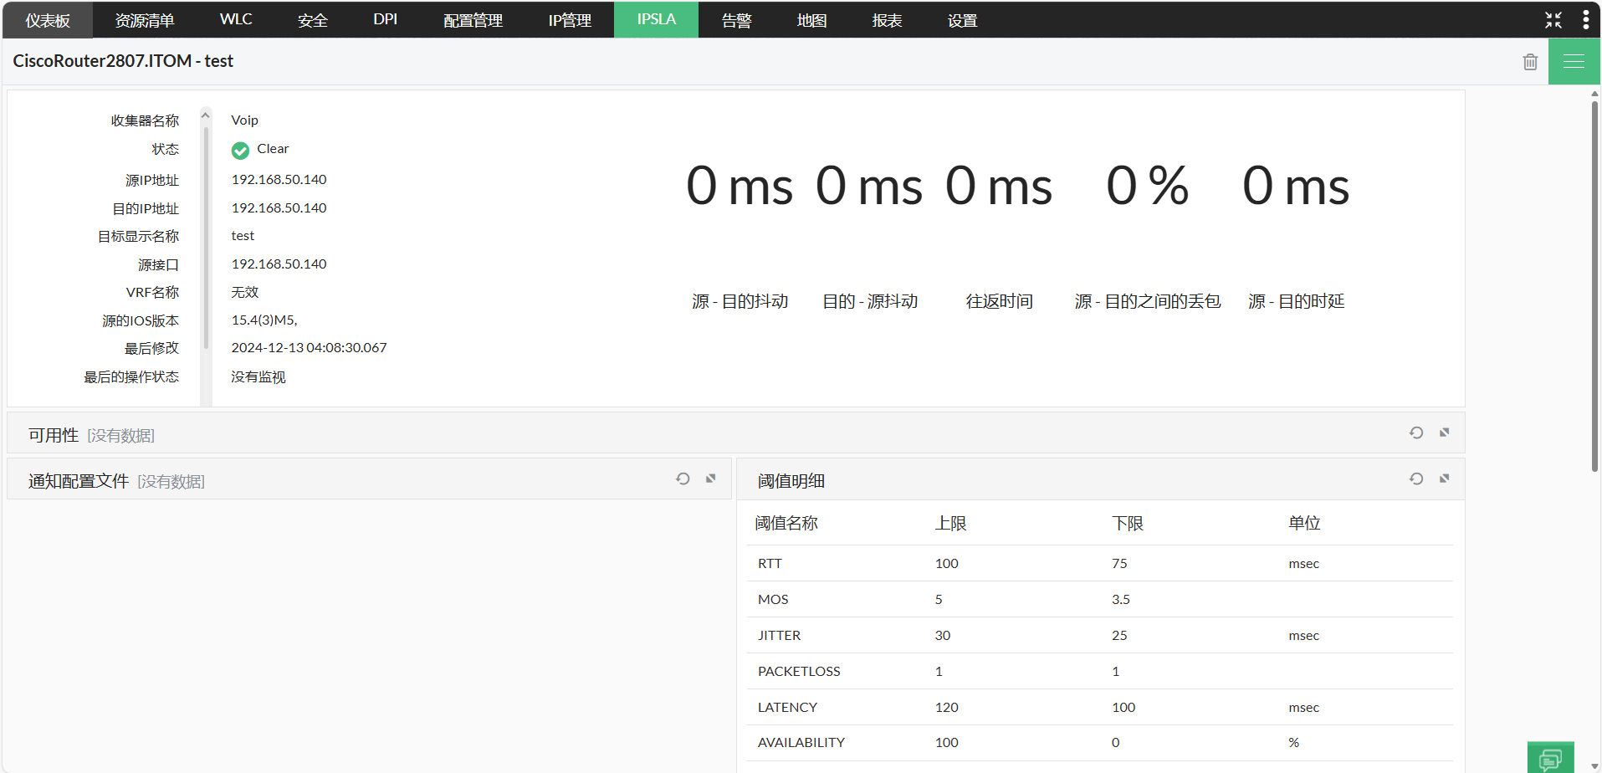1602x773 pixels.
Task: Switch to the WLC tab
Action: (236, 20)
